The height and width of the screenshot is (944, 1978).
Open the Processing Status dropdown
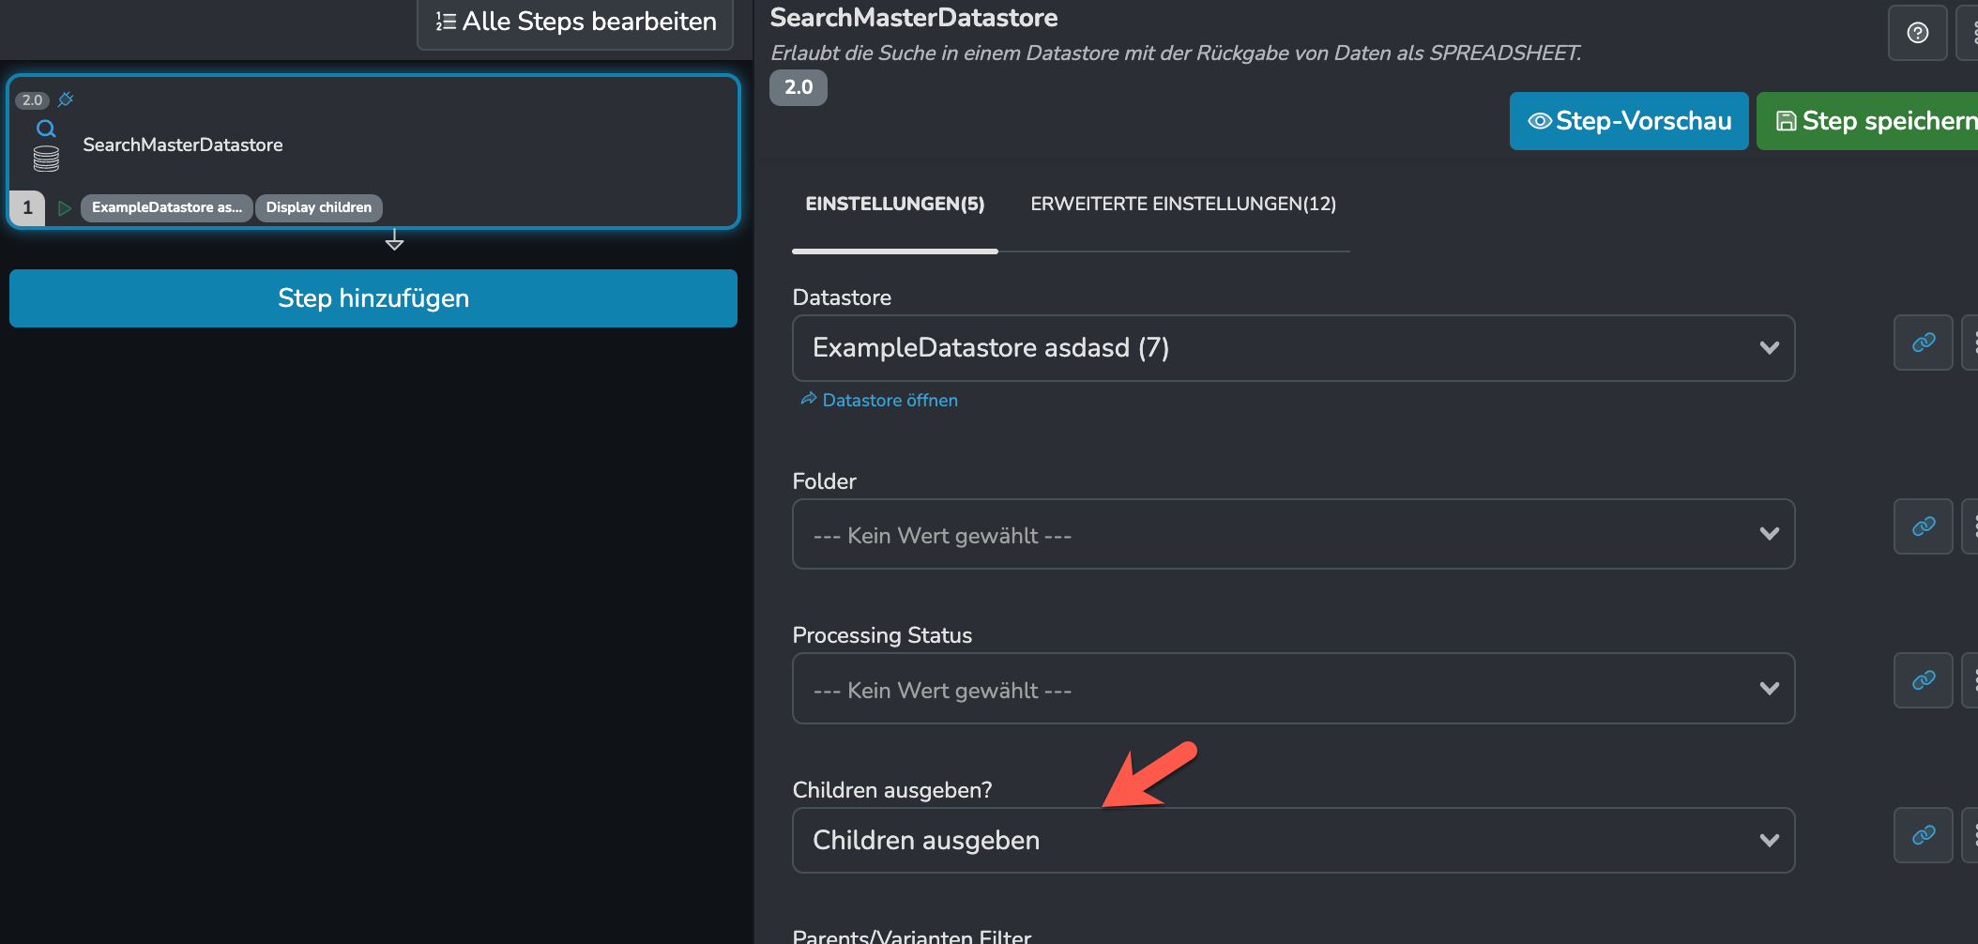[x=1293, y=689]
